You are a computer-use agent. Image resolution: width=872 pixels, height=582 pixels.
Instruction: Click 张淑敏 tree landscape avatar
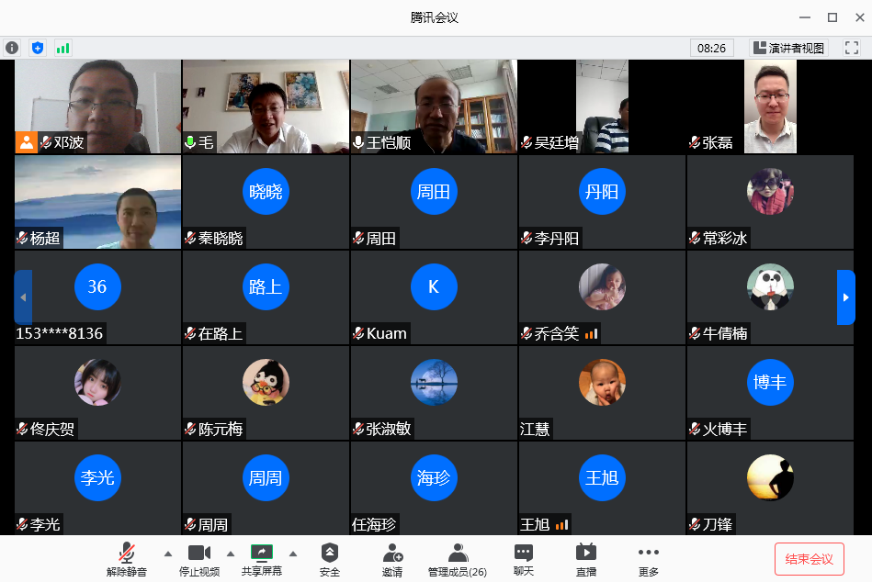[434, 382]
